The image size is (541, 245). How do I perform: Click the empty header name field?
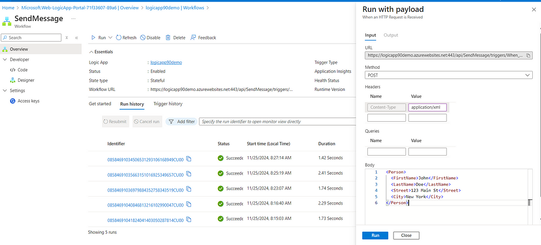click(386, 118)
